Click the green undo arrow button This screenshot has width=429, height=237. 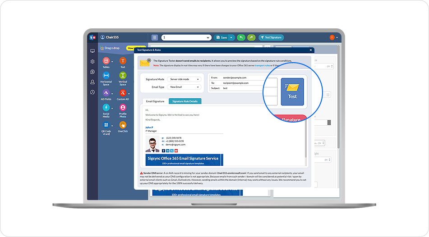tap(241, 37)
